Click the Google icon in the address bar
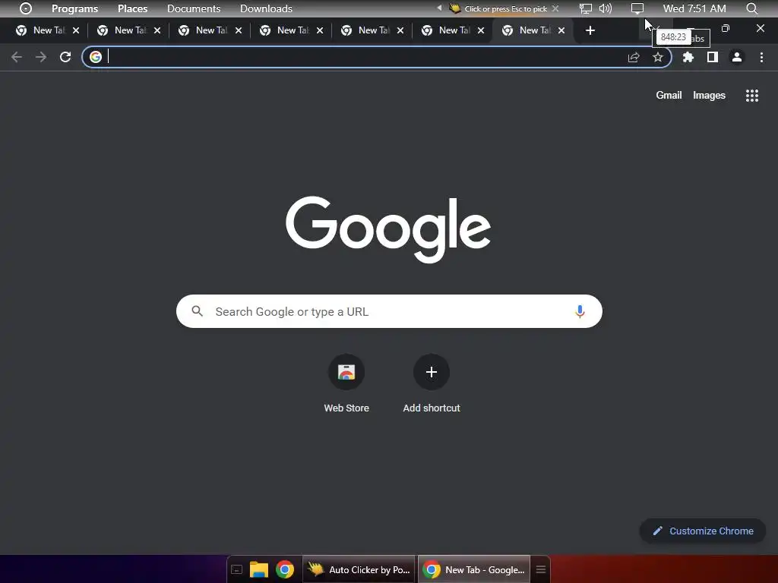 [96, 57]
